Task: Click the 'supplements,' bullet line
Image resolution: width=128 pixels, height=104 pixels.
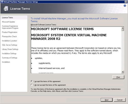Action: tap(45, 63)
